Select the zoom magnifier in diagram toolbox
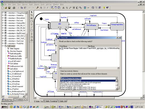145x109 pixels. pyautogui.click(x=32, y=15)
